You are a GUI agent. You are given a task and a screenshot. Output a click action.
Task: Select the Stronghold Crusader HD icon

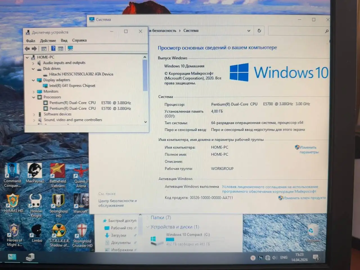pos(82,232)
